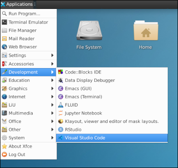Click the 'FLUID' label
This screenshot has height=168, width=178.
pyautogui.click(x=71, y=105)
